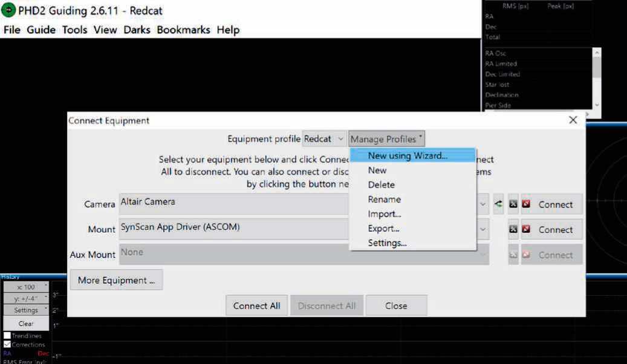Image resolution: width=627 pixels, height=364 pixels.
Task: Choose Settings... in profile menu
Action: (413, 243)
